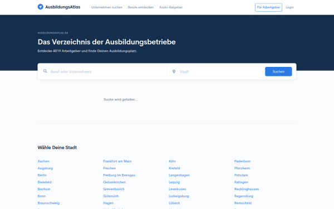Open the Leipzig city link

(174, 182)
